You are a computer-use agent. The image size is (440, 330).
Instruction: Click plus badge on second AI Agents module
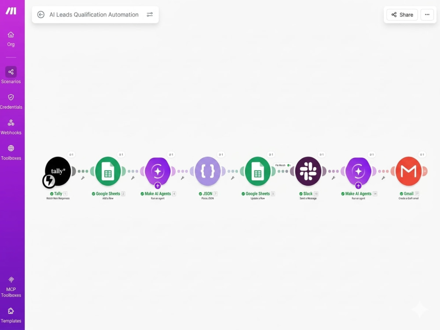(358, 186)
